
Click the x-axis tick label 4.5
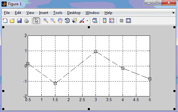tap(136, 100)
